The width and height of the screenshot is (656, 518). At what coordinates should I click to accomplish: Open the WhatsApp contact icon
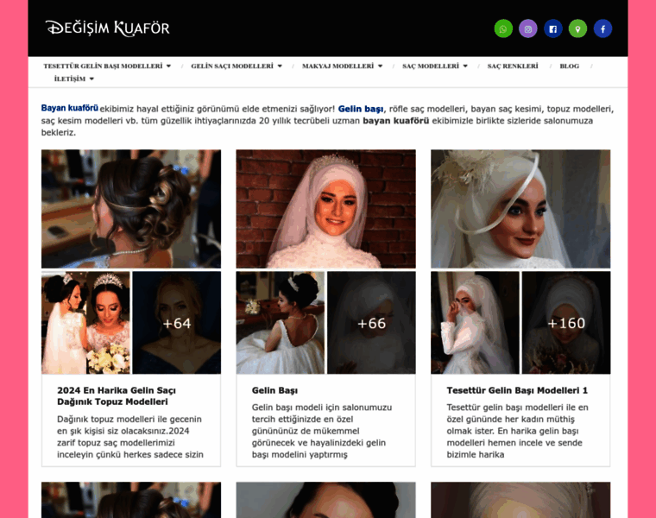coord(503,28)
